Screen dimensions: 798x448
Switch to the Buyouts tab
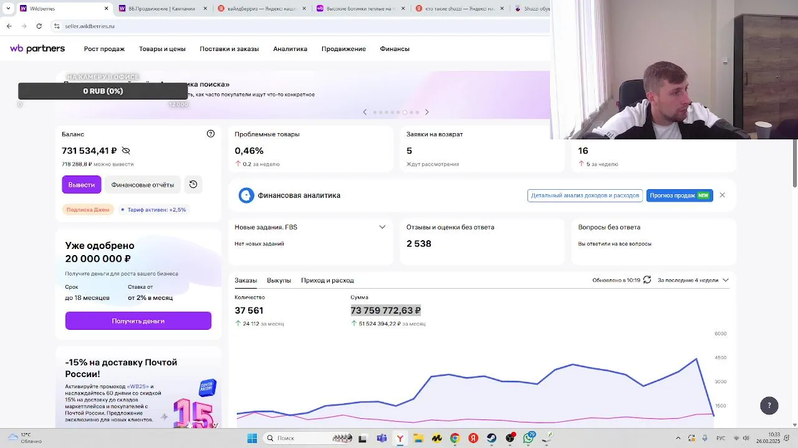coord(279,280)
